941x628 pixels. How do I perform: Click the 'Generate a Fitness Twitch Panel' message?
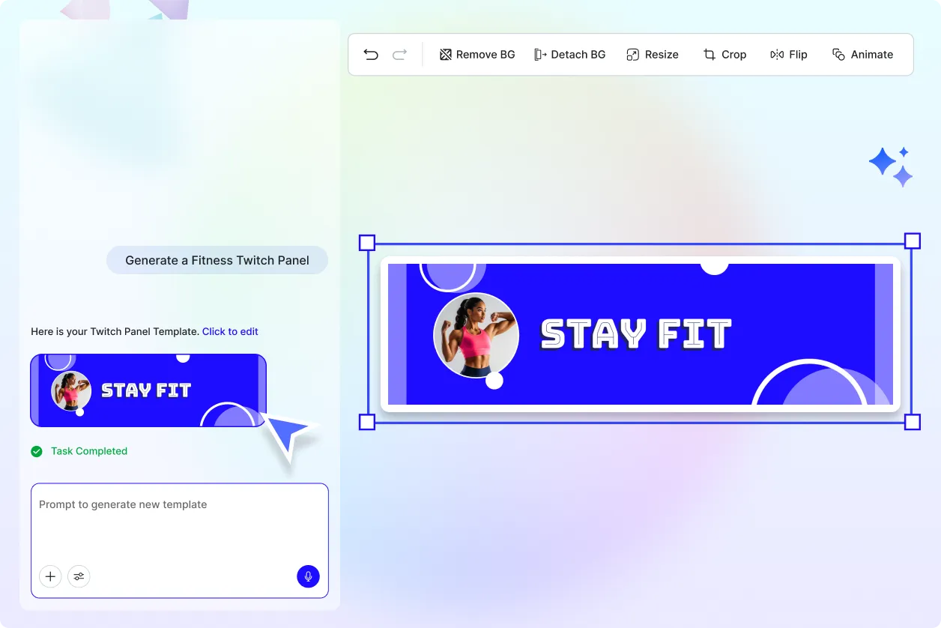click(x=217, y=260)
